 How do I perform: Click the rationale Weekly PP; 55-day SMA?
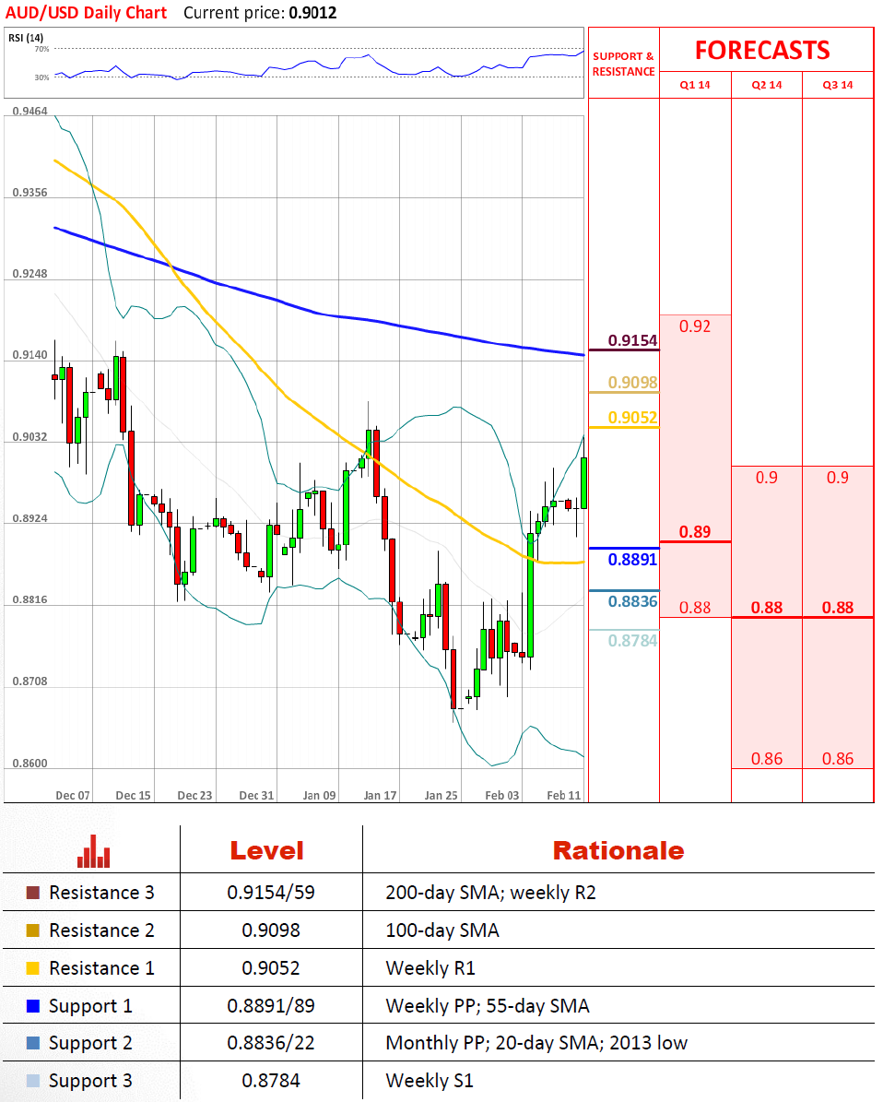488,1006
